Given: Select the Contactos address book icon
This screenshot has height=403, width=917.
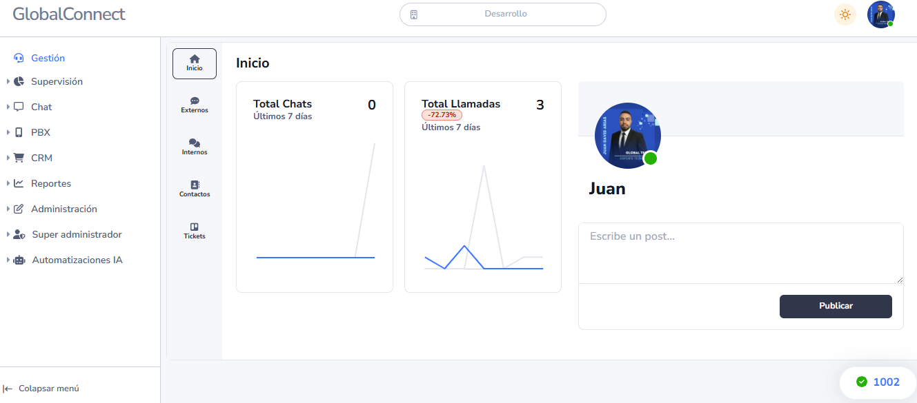Looking at the screenshot, I should coord(195,185).
